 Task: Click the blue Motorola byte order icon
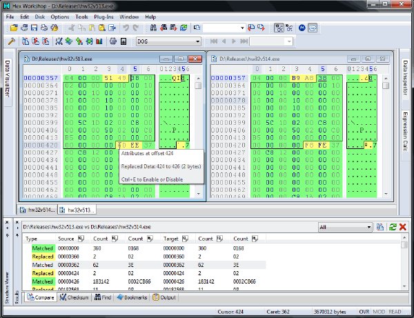point(302,28)
